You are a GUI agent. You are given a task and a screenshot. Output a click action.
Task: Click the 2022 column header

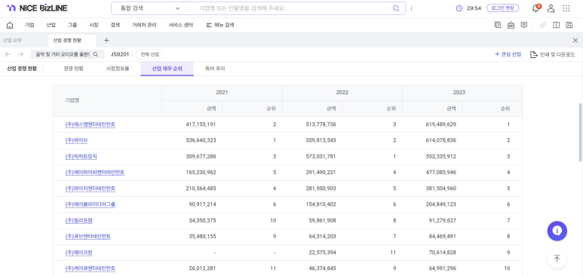point(342,93)
